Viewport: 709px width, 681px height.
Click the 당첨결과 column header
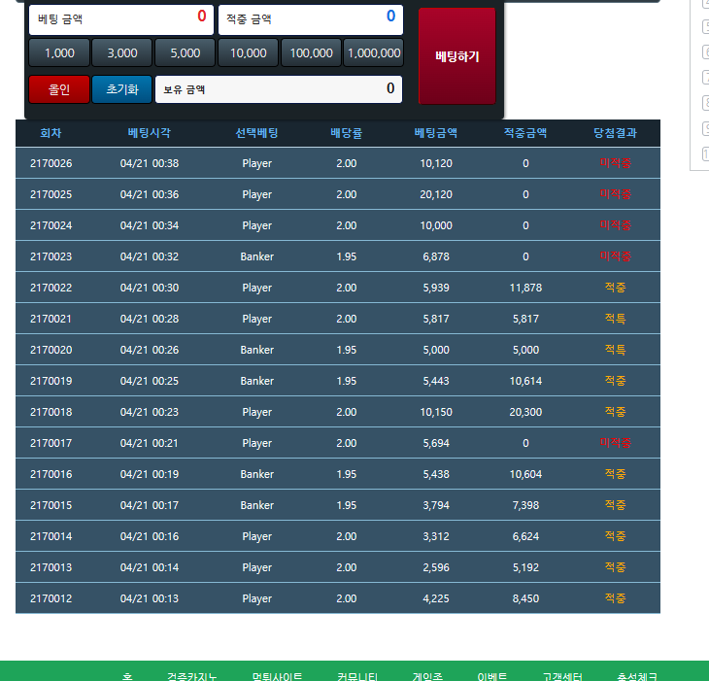tap(615, 133)
